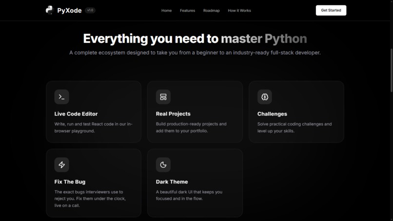
Task: Click 'A beautiful dark UI' description
Action: (189, 195)
